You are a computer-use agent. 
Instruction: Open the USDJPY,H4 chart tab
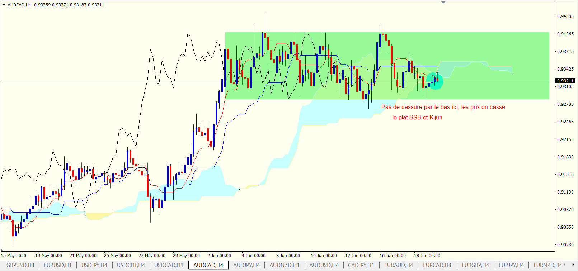pyautogui.click(x=94, y=265)
